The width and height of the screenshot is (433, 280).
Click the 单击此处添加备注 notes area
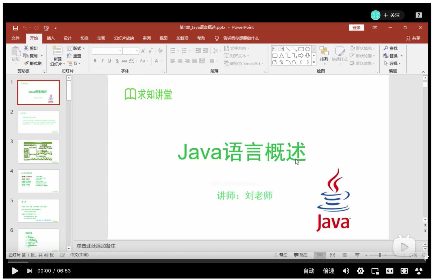96,246
